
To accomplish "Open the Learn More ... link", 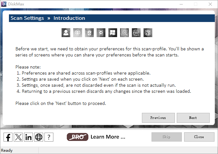I will coord(108,137).
